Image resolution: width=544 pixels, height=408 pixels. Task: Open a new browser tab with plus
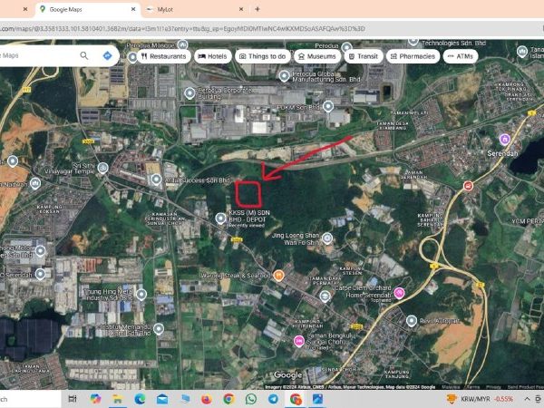click(257, 9)
